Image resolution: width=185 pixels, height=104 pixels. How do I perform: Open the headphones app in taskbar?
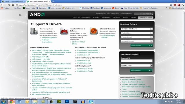pos(83,102)
